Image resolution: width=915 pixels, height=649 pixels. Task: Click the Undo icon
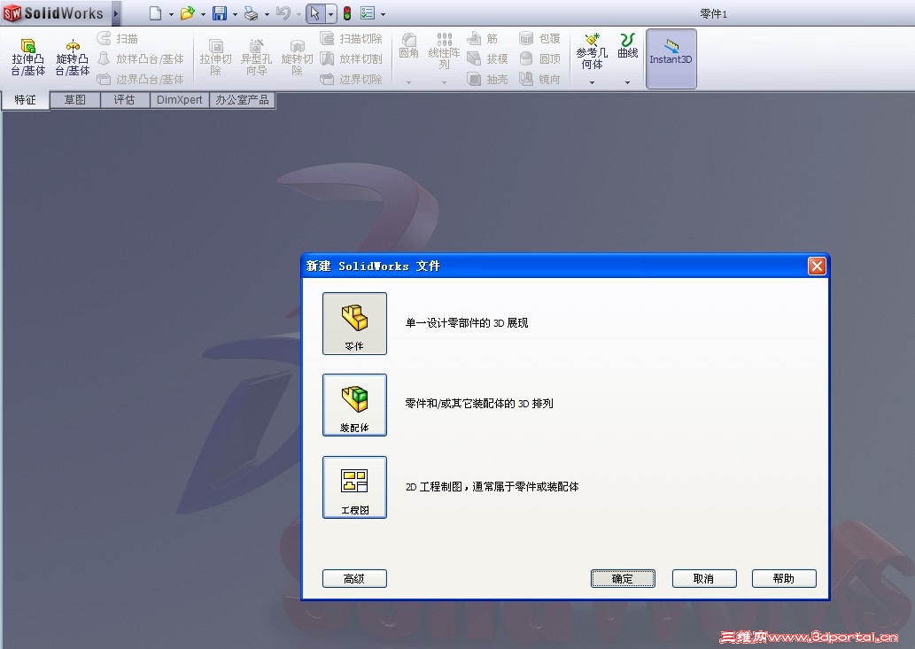[283, 13]
